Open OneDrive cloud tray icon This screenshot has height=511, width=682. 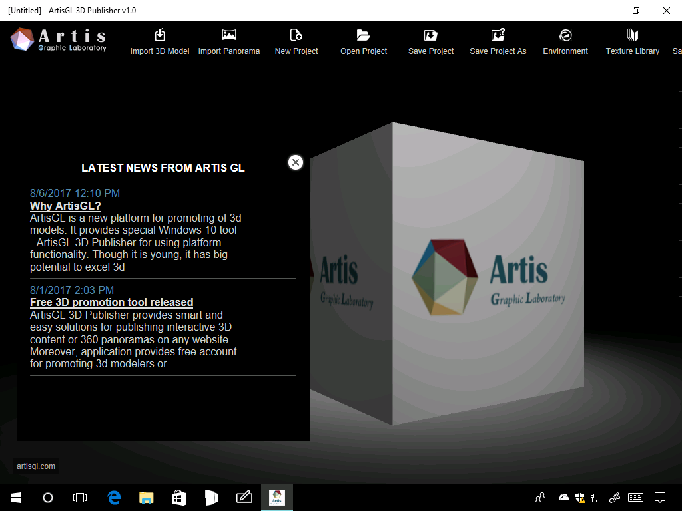pyautogui.click(x=564, y=498)
